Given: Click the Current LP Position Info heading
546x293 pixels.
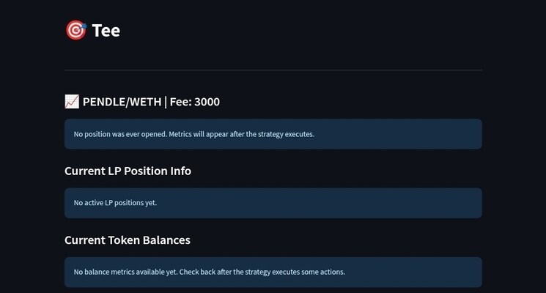Looking at the screenshot, I should [x=128, y=171].
